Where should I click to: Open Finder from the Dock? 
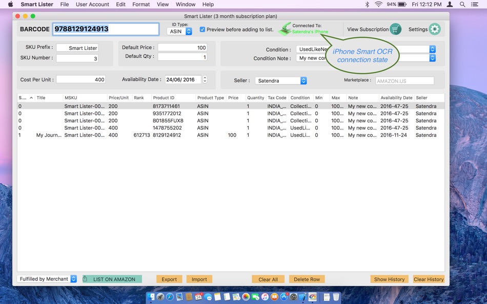[151, 297]
